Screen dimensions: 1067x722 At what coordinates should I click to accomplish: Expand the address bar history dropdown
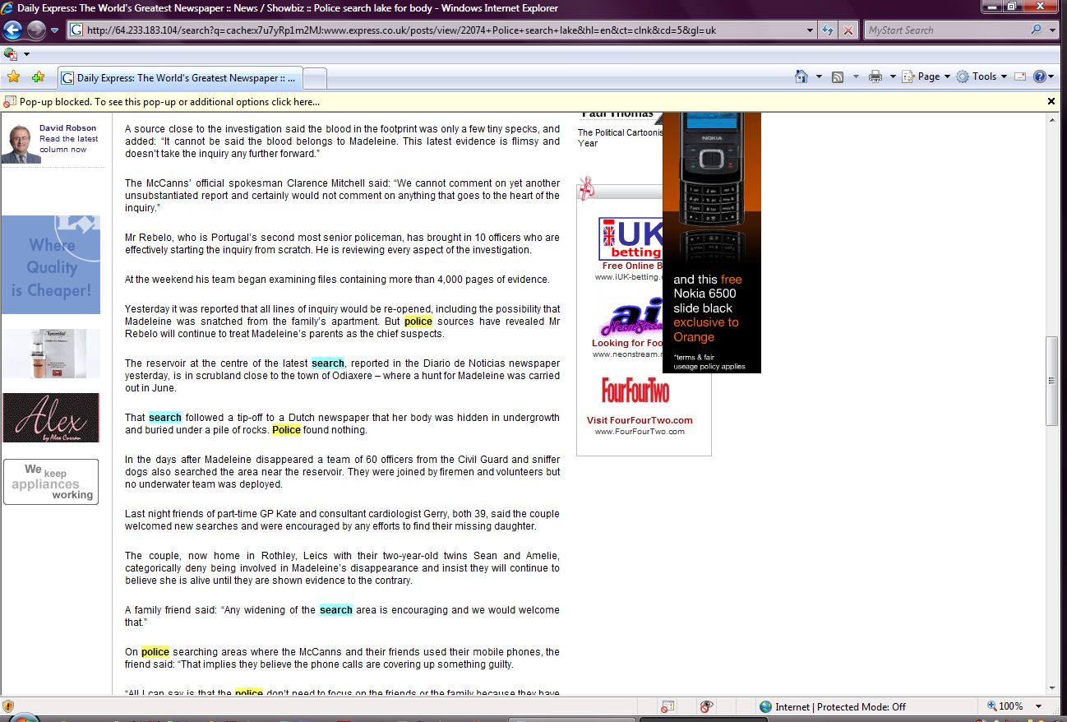(811, 30)
